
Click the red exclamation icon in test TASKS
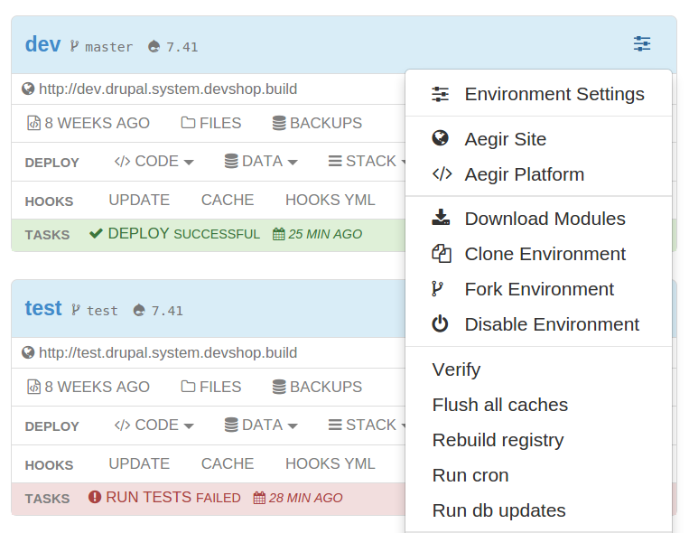[x=95, y=497]
